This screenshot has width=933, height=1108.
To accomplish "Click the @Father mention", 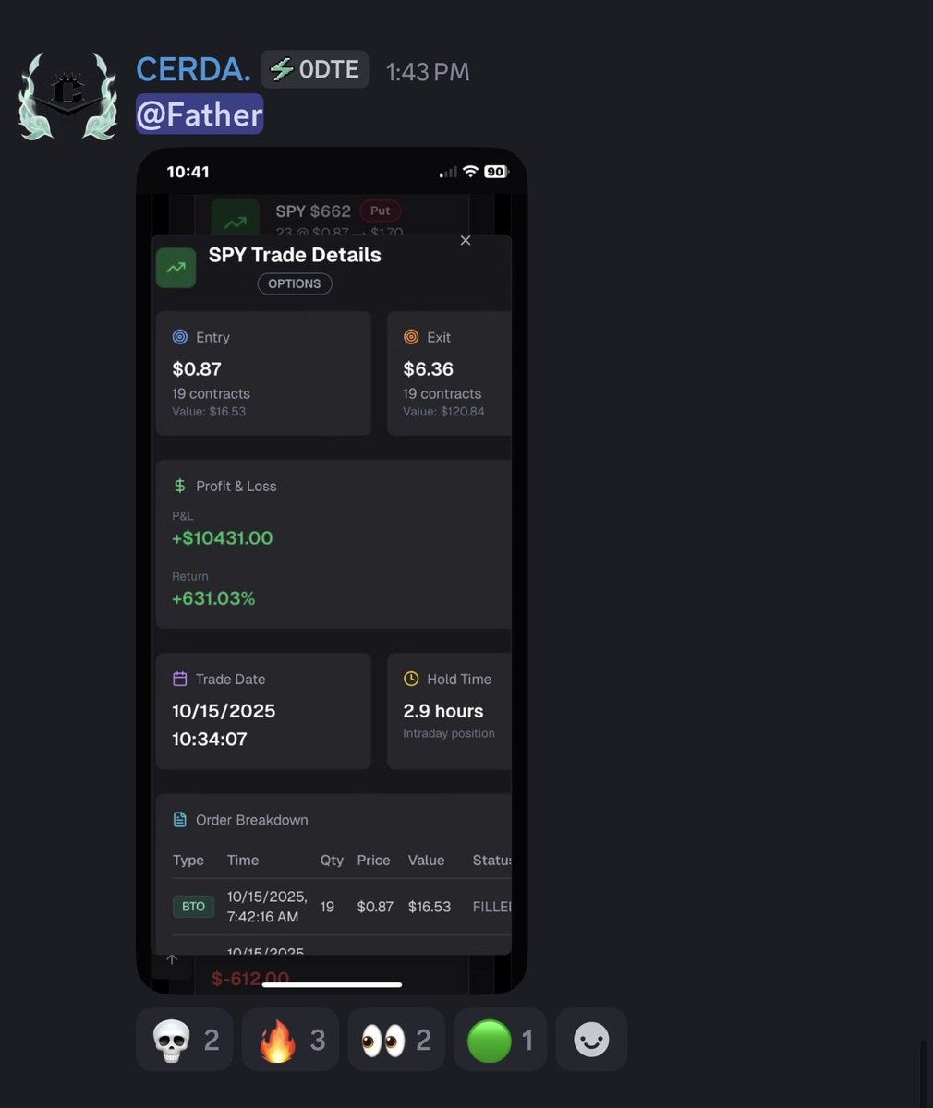I will point(200,114).
